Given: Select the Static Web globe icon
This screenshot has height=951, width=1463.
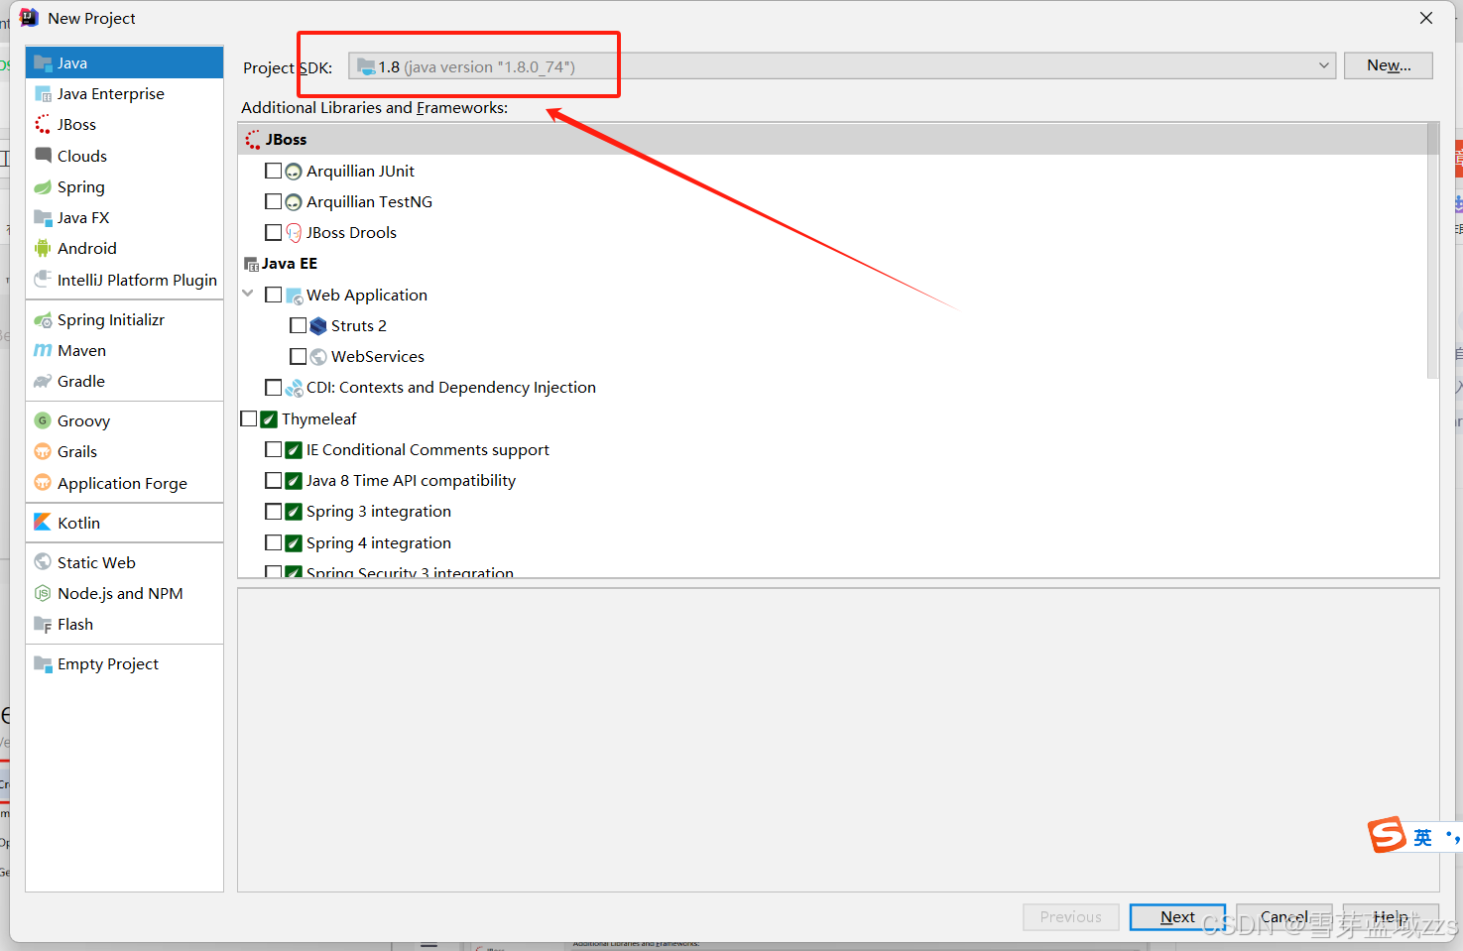Looking at the screenshot, I should pyautogui.click(x=43, y=562).
